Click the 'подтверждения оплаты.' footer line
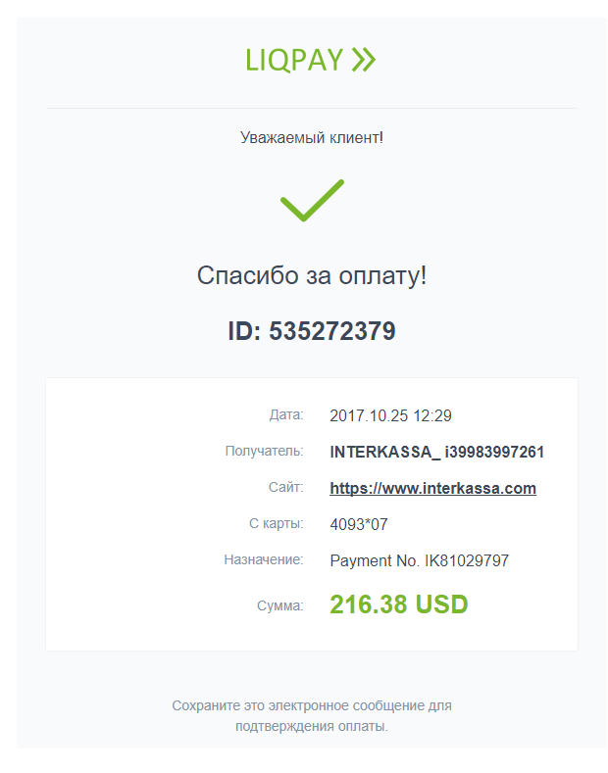 [312, 726]
